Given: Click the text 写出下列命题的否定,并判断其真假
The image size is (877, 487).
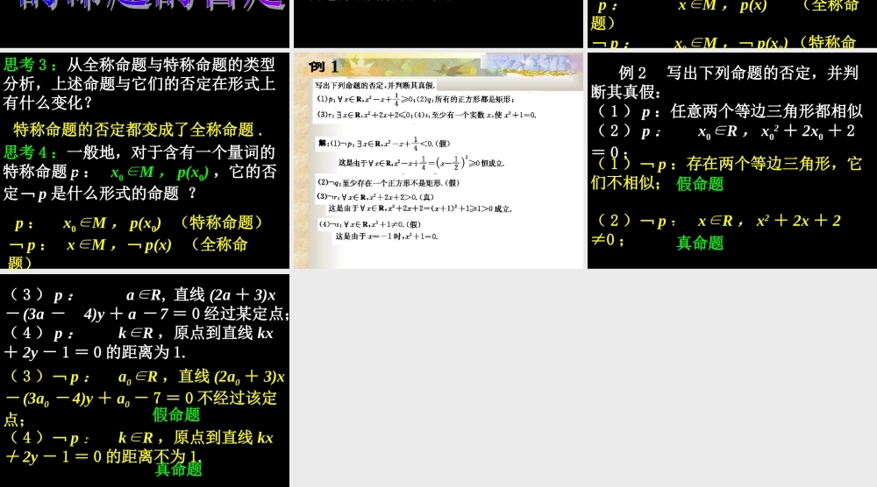Looking at the screenshot, I should click(374, 86).
